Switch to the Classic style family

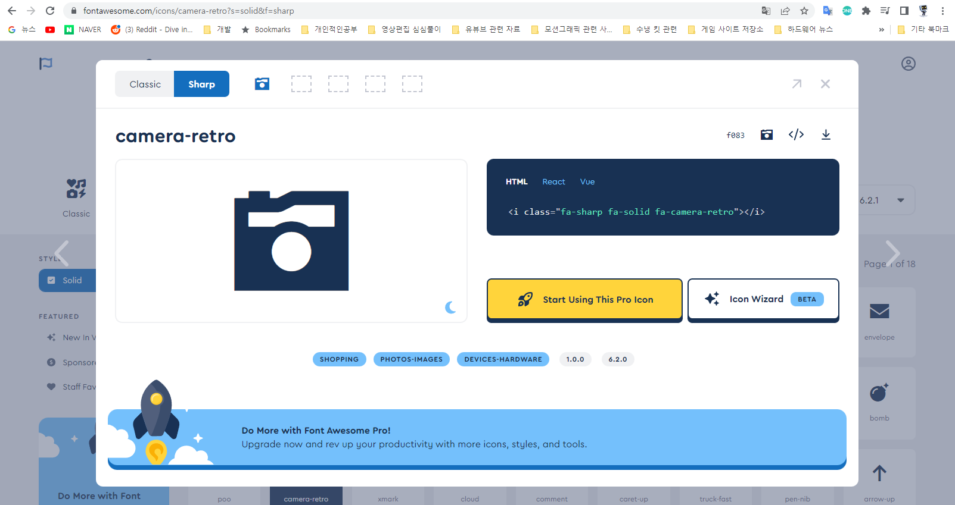(x=145, y=84)
